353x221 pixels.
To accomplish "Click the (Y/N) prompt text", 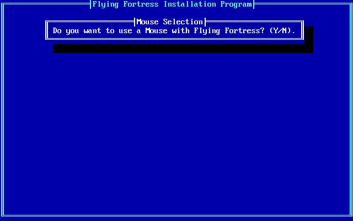I will [280, 31].
